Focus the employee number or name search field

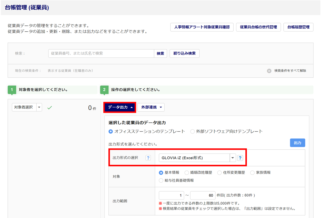pyautogui.click(x=101, y=53)
